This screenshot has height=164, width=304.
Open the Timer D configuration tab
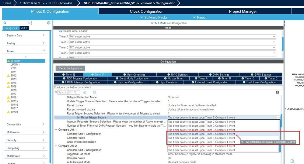pos(271,78)
